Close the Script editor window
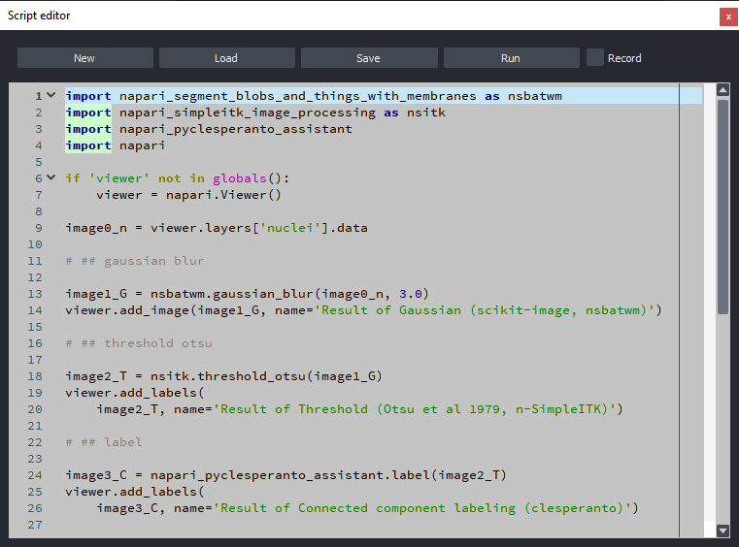The image size is (739, 547). click(x=727, y=16)
